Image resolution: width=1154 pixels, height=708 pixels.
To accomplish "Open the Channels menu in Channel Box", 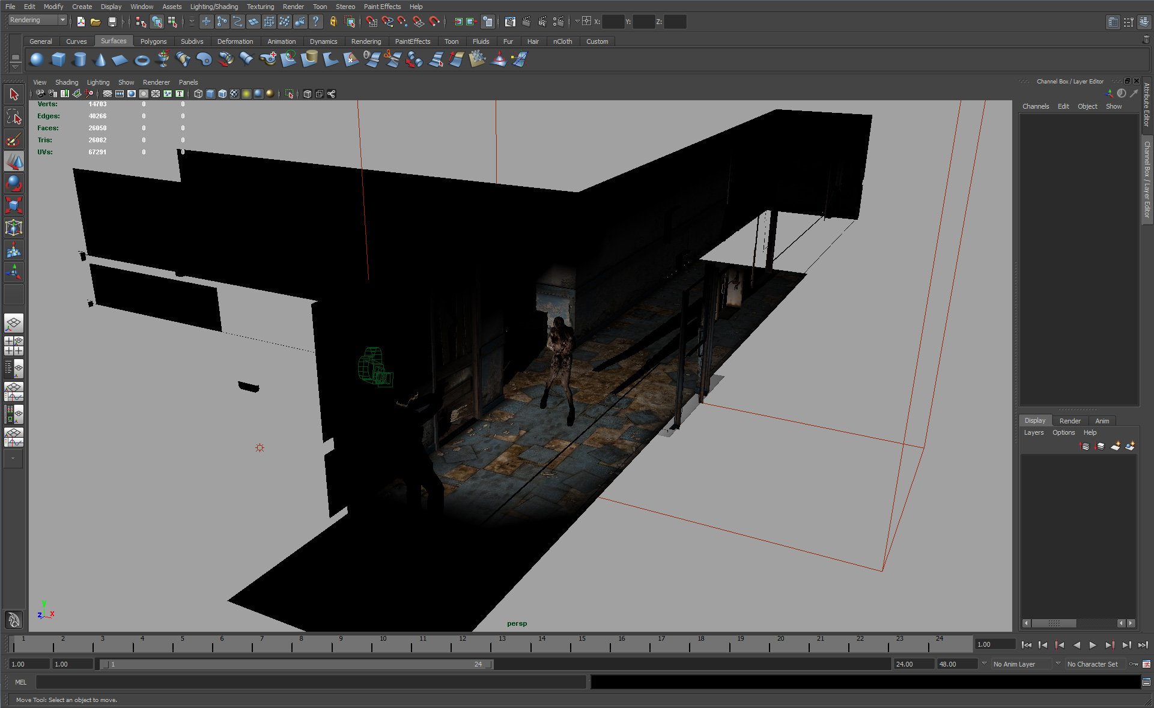I will coord(1035,106).
